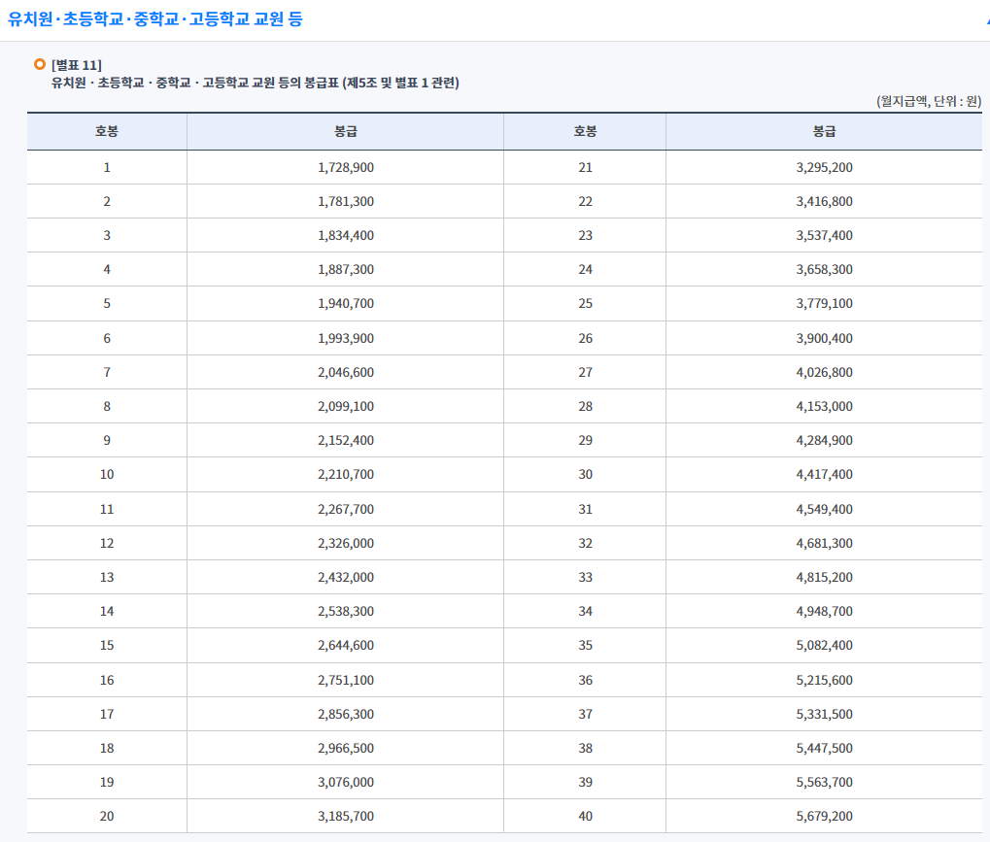Click the salary cell 2,099,100
This screenshot has height=842, width=990.
[x=345, y=407]
